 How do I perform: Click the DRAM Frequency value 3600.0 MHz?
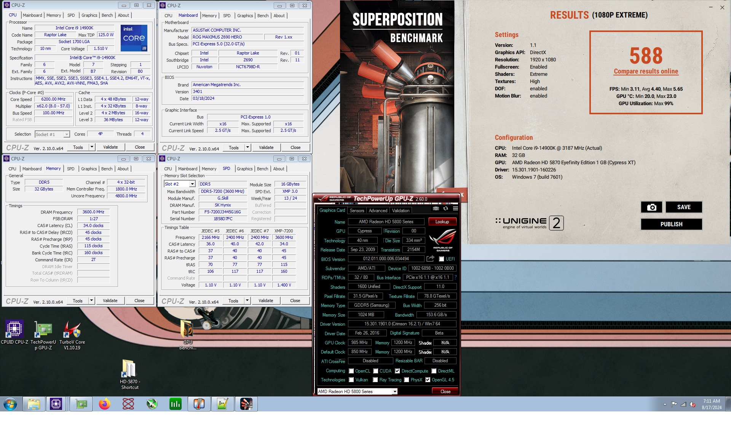click(93, 212)
